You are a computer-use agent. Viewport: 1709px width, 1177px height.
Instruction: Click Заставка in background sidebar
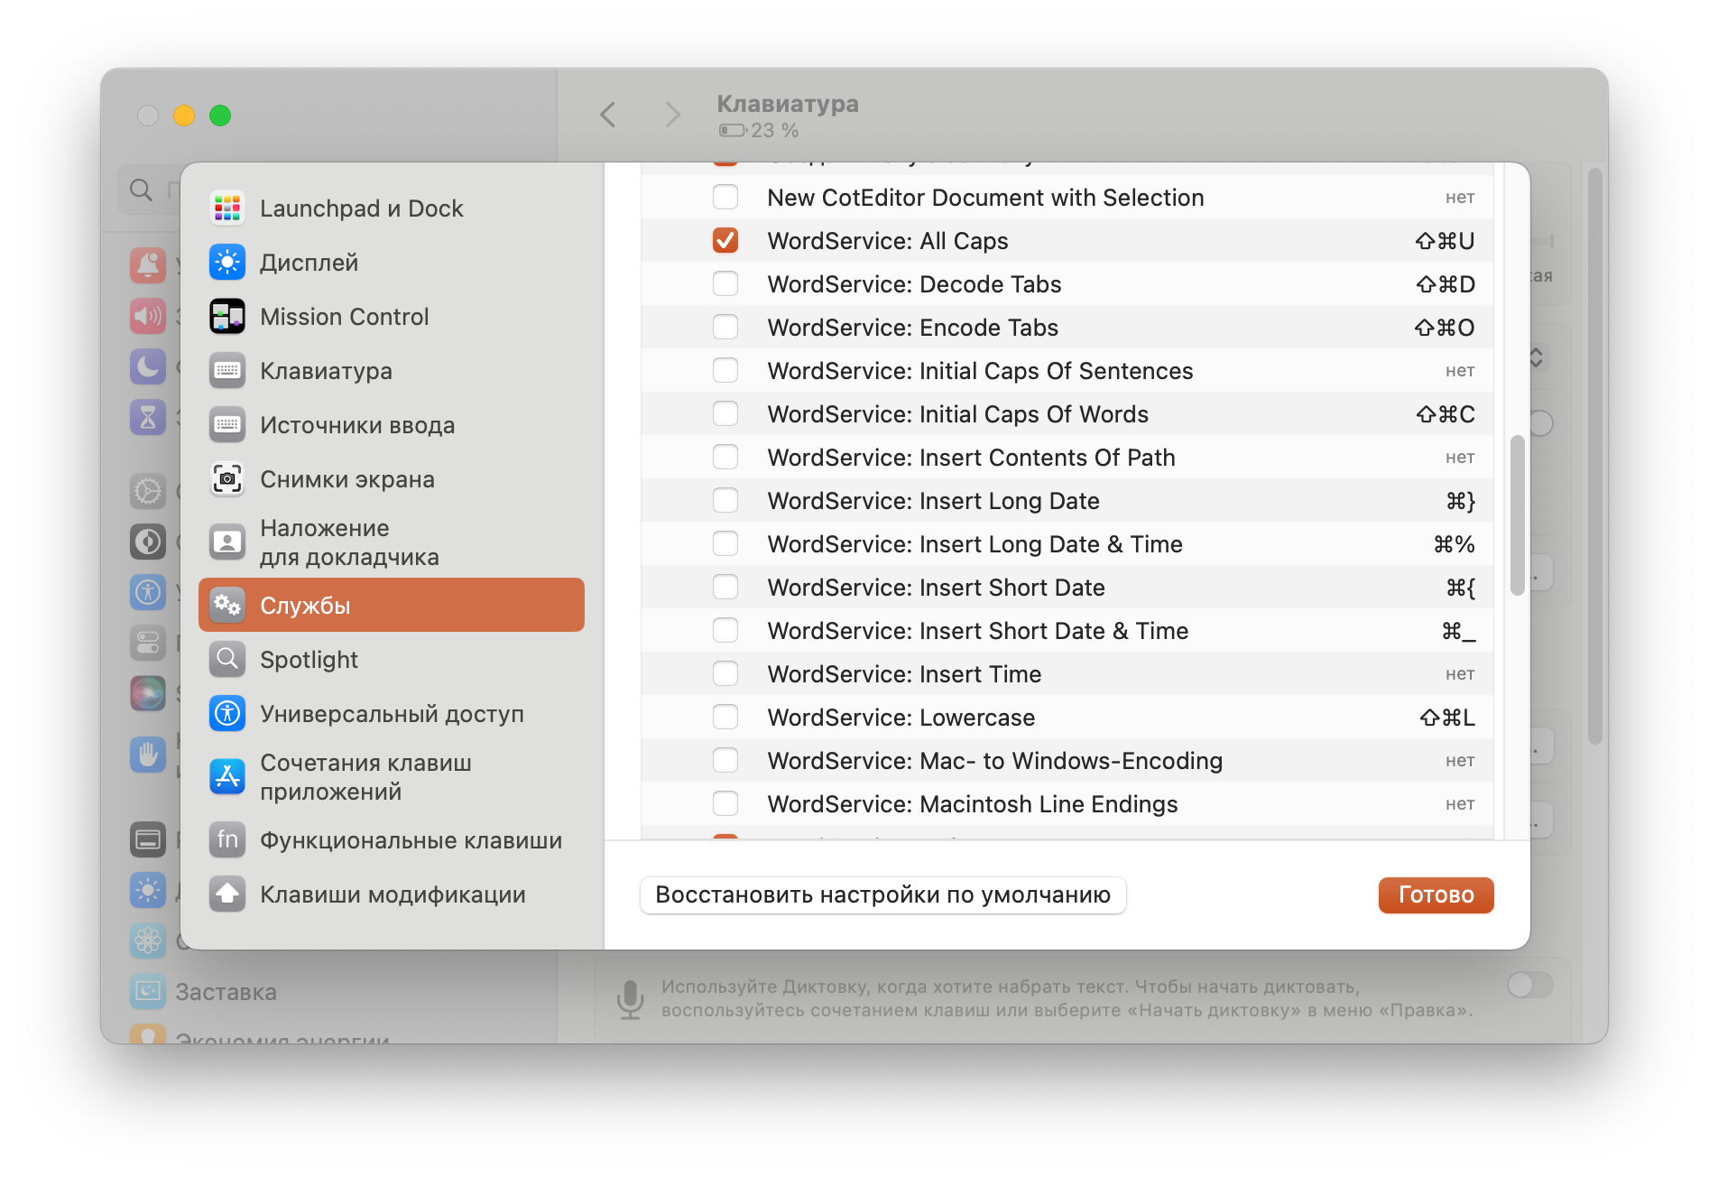point(226,992)
